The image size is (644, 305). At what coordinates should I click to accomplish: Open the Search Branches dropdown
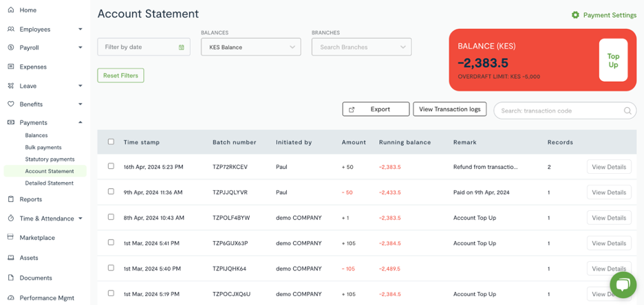click(x=361, y=47)
